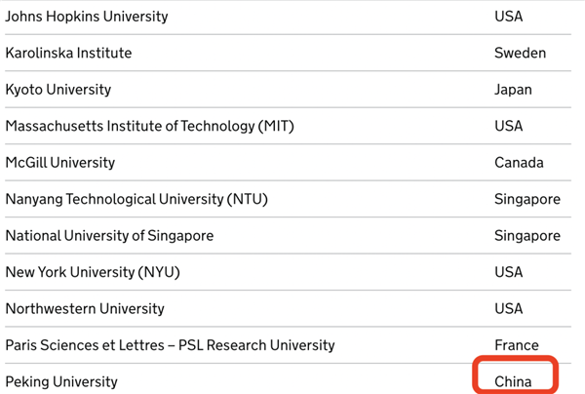The image size is (585, 394).
Task: Select the Japan country cell
Action: [x=513, y=90]
